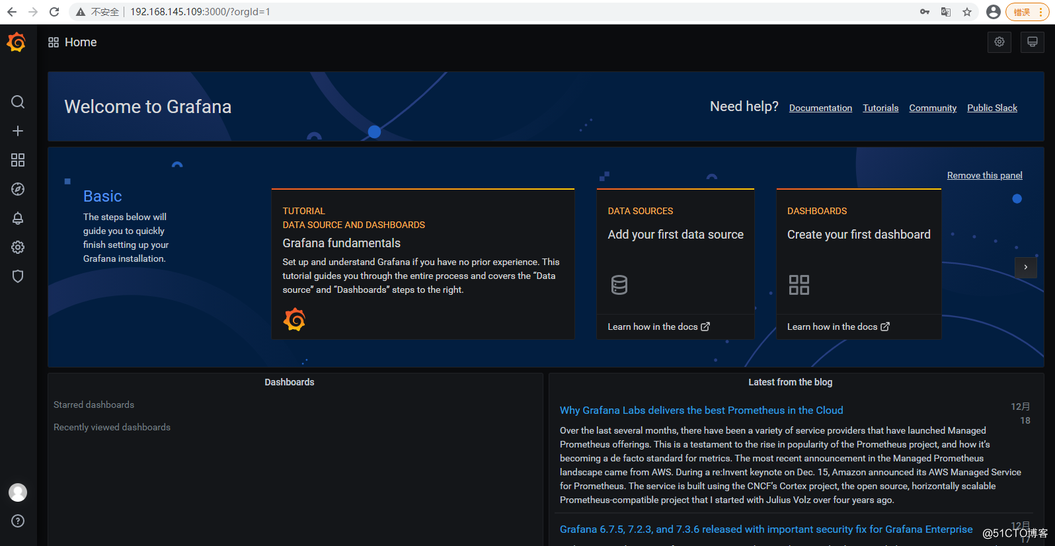Show next setup steps with right chevron

point(1026,267)
